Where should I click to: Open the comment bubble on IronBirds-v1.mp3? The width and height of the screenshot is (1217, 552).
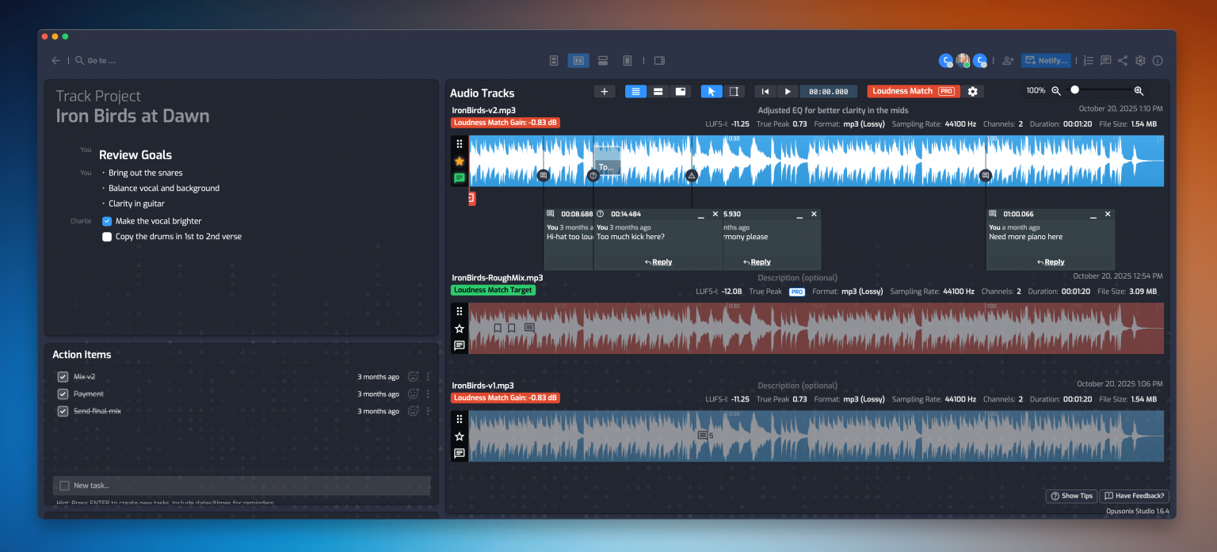(459, 454)
